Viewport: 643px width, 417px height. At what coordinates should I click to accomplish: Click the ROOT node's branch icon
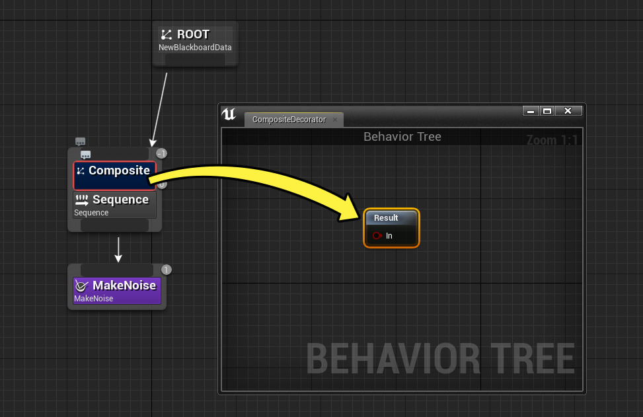click(x=167, y=35)
